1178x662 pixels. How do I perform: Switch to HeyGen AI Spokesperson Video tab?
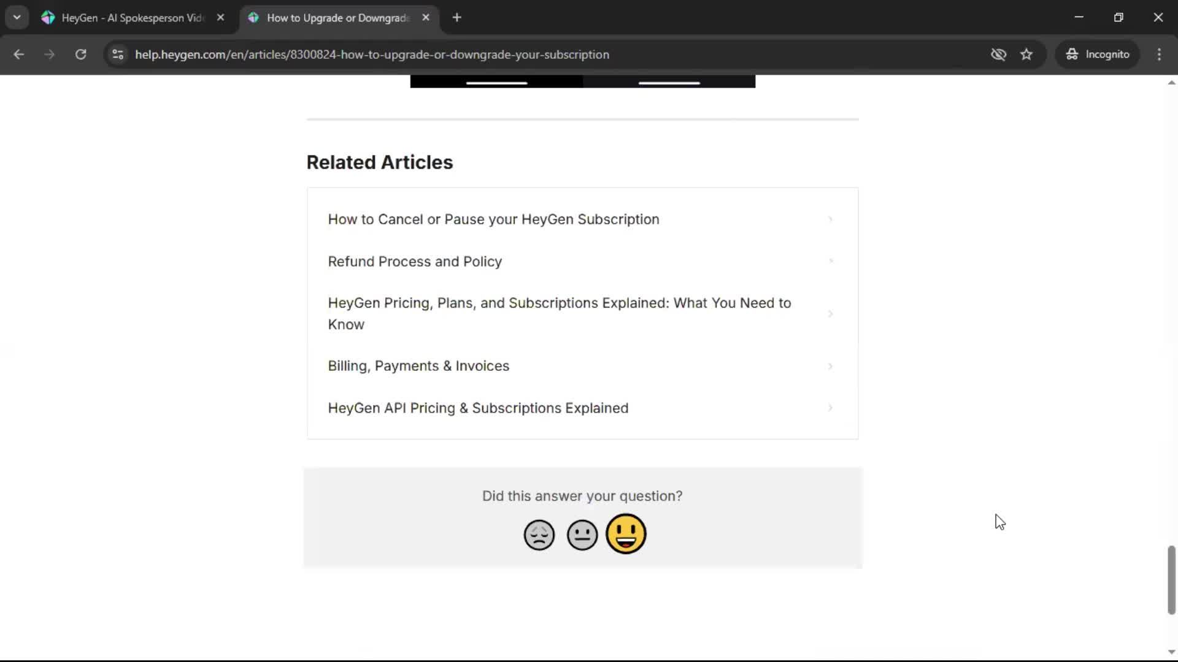pos(132,18)
